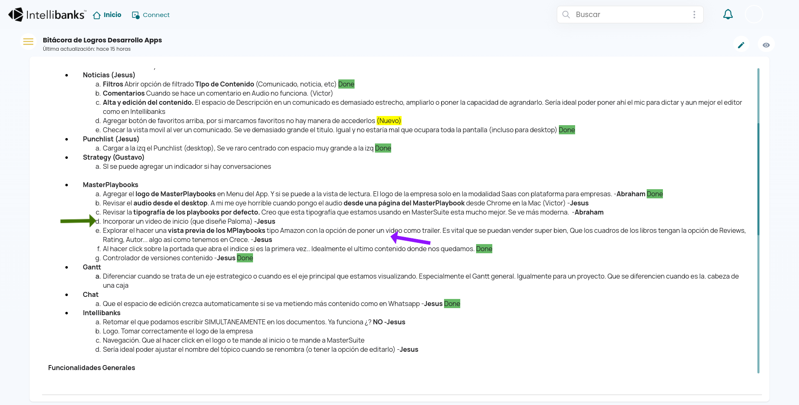This screenshot has height=405, width=799.
Task: Click the Buscar search field
Action: pos(630,15)
